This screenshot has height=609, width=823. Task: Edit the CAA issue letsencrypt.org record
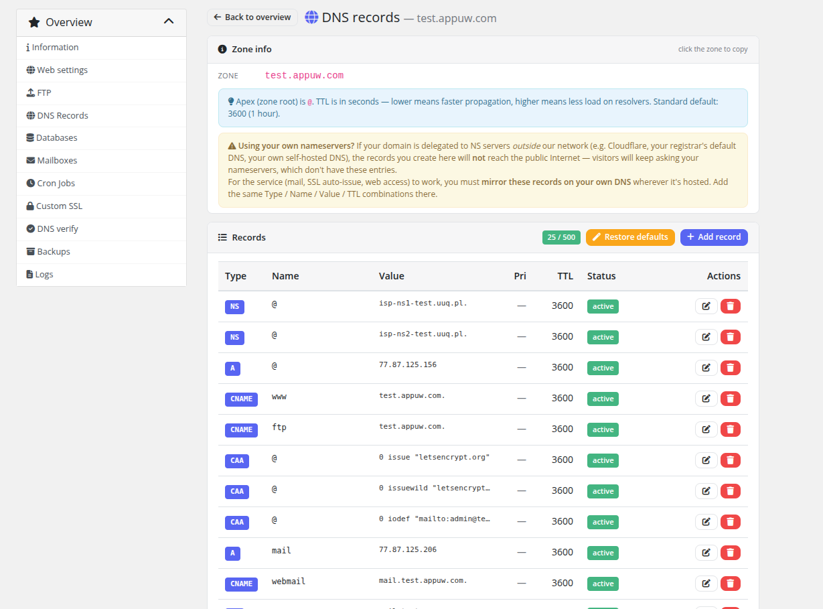click(x=706, y=460)
